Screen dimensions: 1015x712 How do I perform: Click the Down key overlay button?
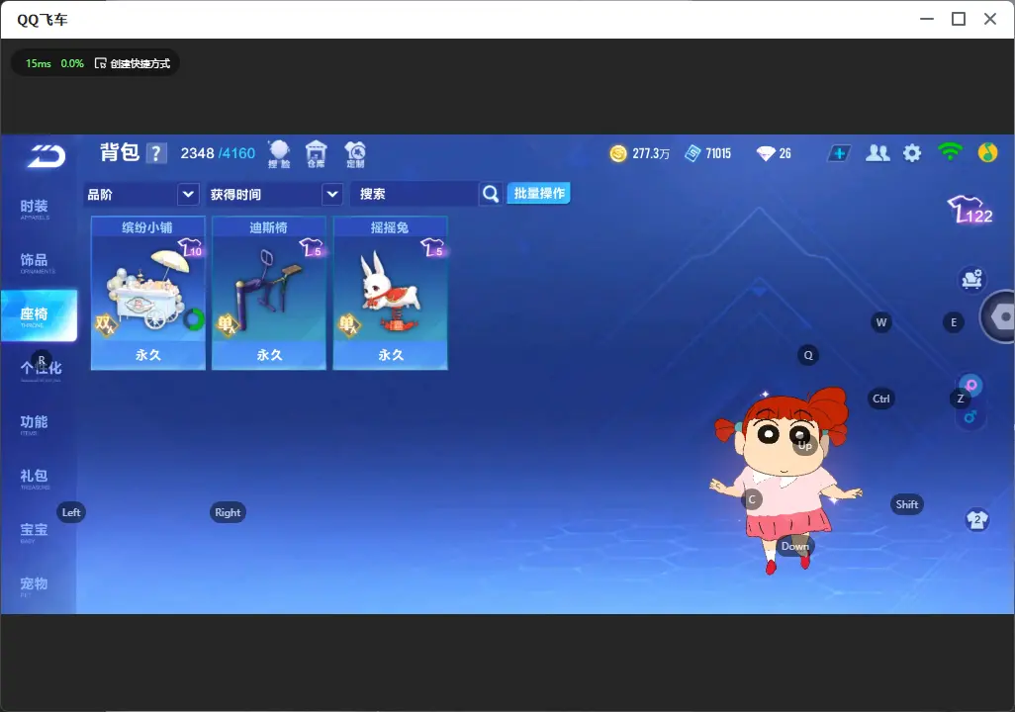[x=795, y=546]
